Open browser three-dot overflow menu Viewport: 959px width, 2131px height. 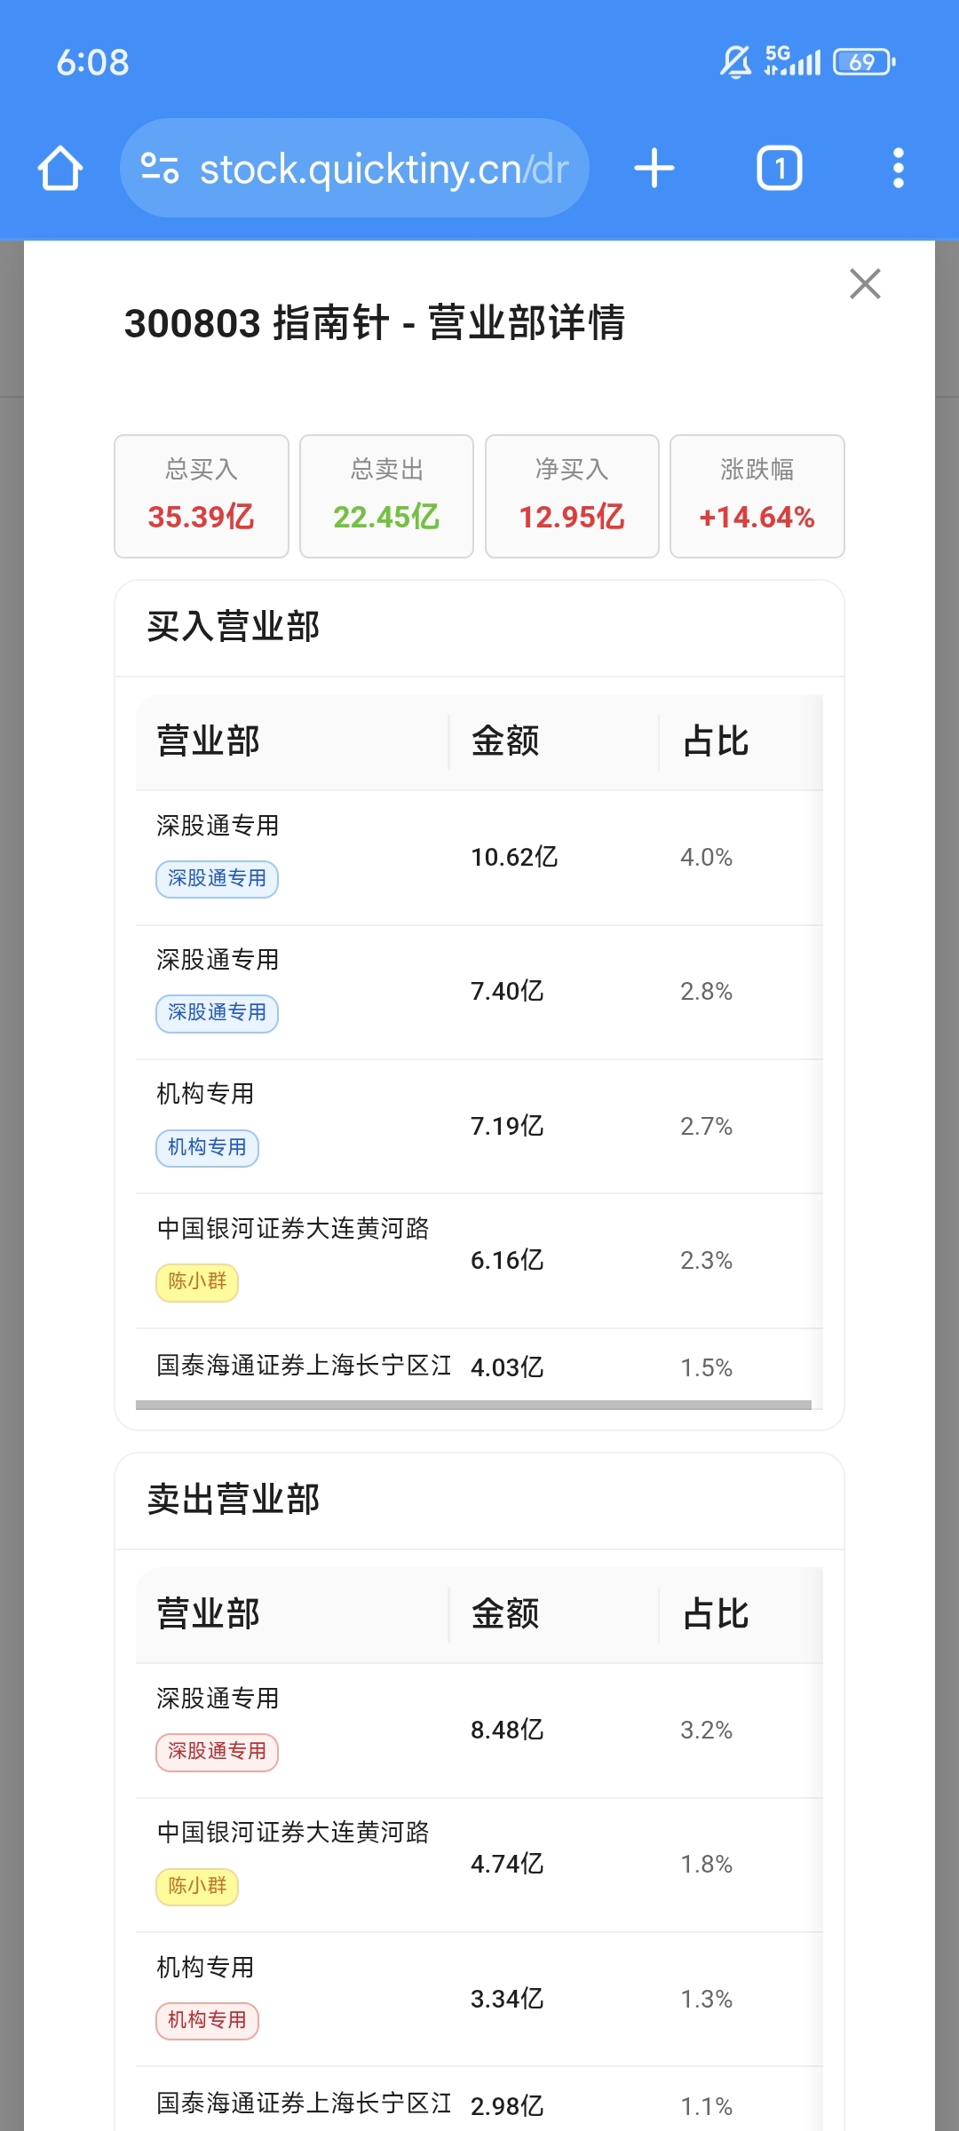(899, 169)
